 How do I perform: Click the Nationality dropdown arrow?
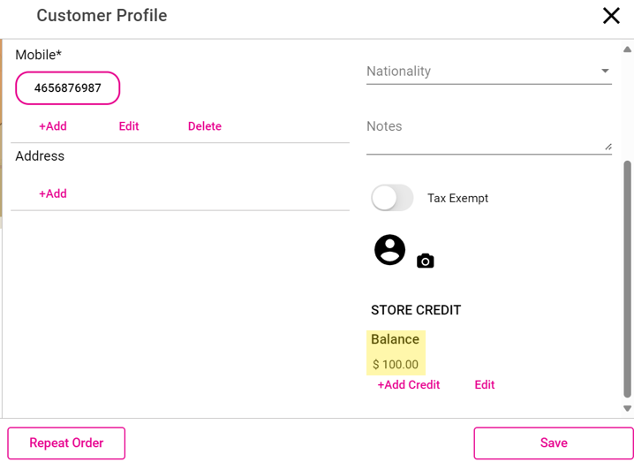pyautogui.click(x=605, y=71)
